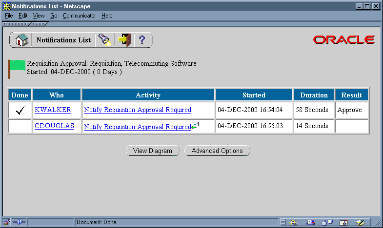Image resolution: width=383 pixels, height=228 pixels.
Task: Click the flashlight Find icon
Action: [104, 40]
